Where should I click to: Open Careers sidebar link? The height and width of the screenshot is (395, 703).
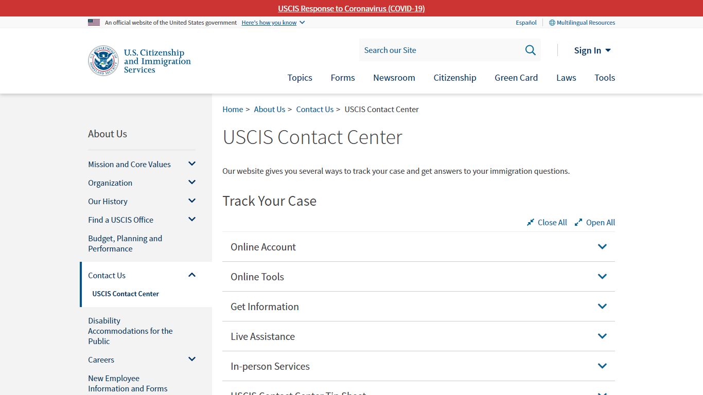click(x=101, y=360)
